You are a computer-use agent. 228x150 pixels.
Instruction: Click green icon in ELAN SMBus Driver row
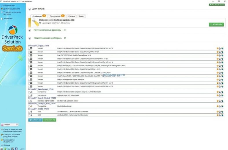(222, 106)
